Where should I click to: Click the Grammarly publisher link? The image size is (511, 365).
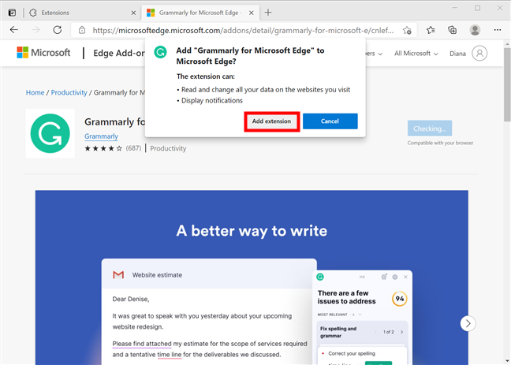(101, 136)
